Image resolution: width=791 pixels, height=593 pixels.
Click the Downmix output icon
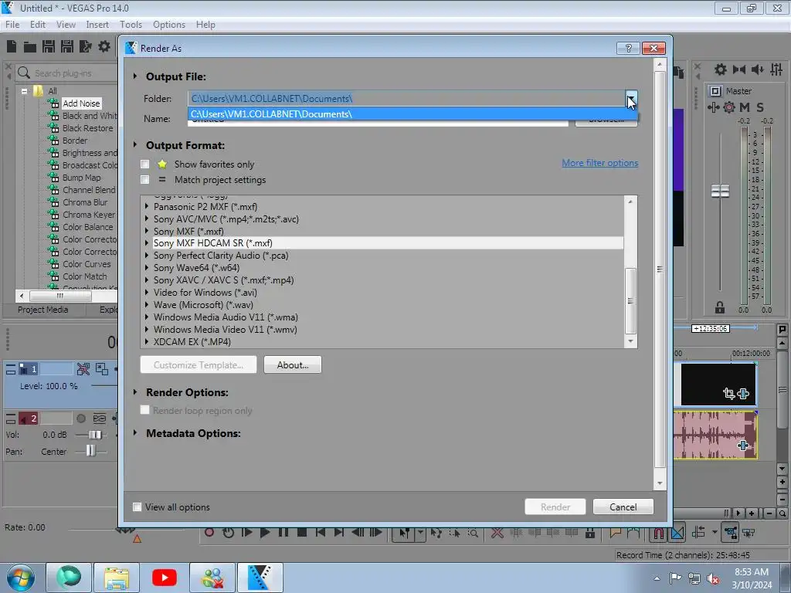[739, 69]
